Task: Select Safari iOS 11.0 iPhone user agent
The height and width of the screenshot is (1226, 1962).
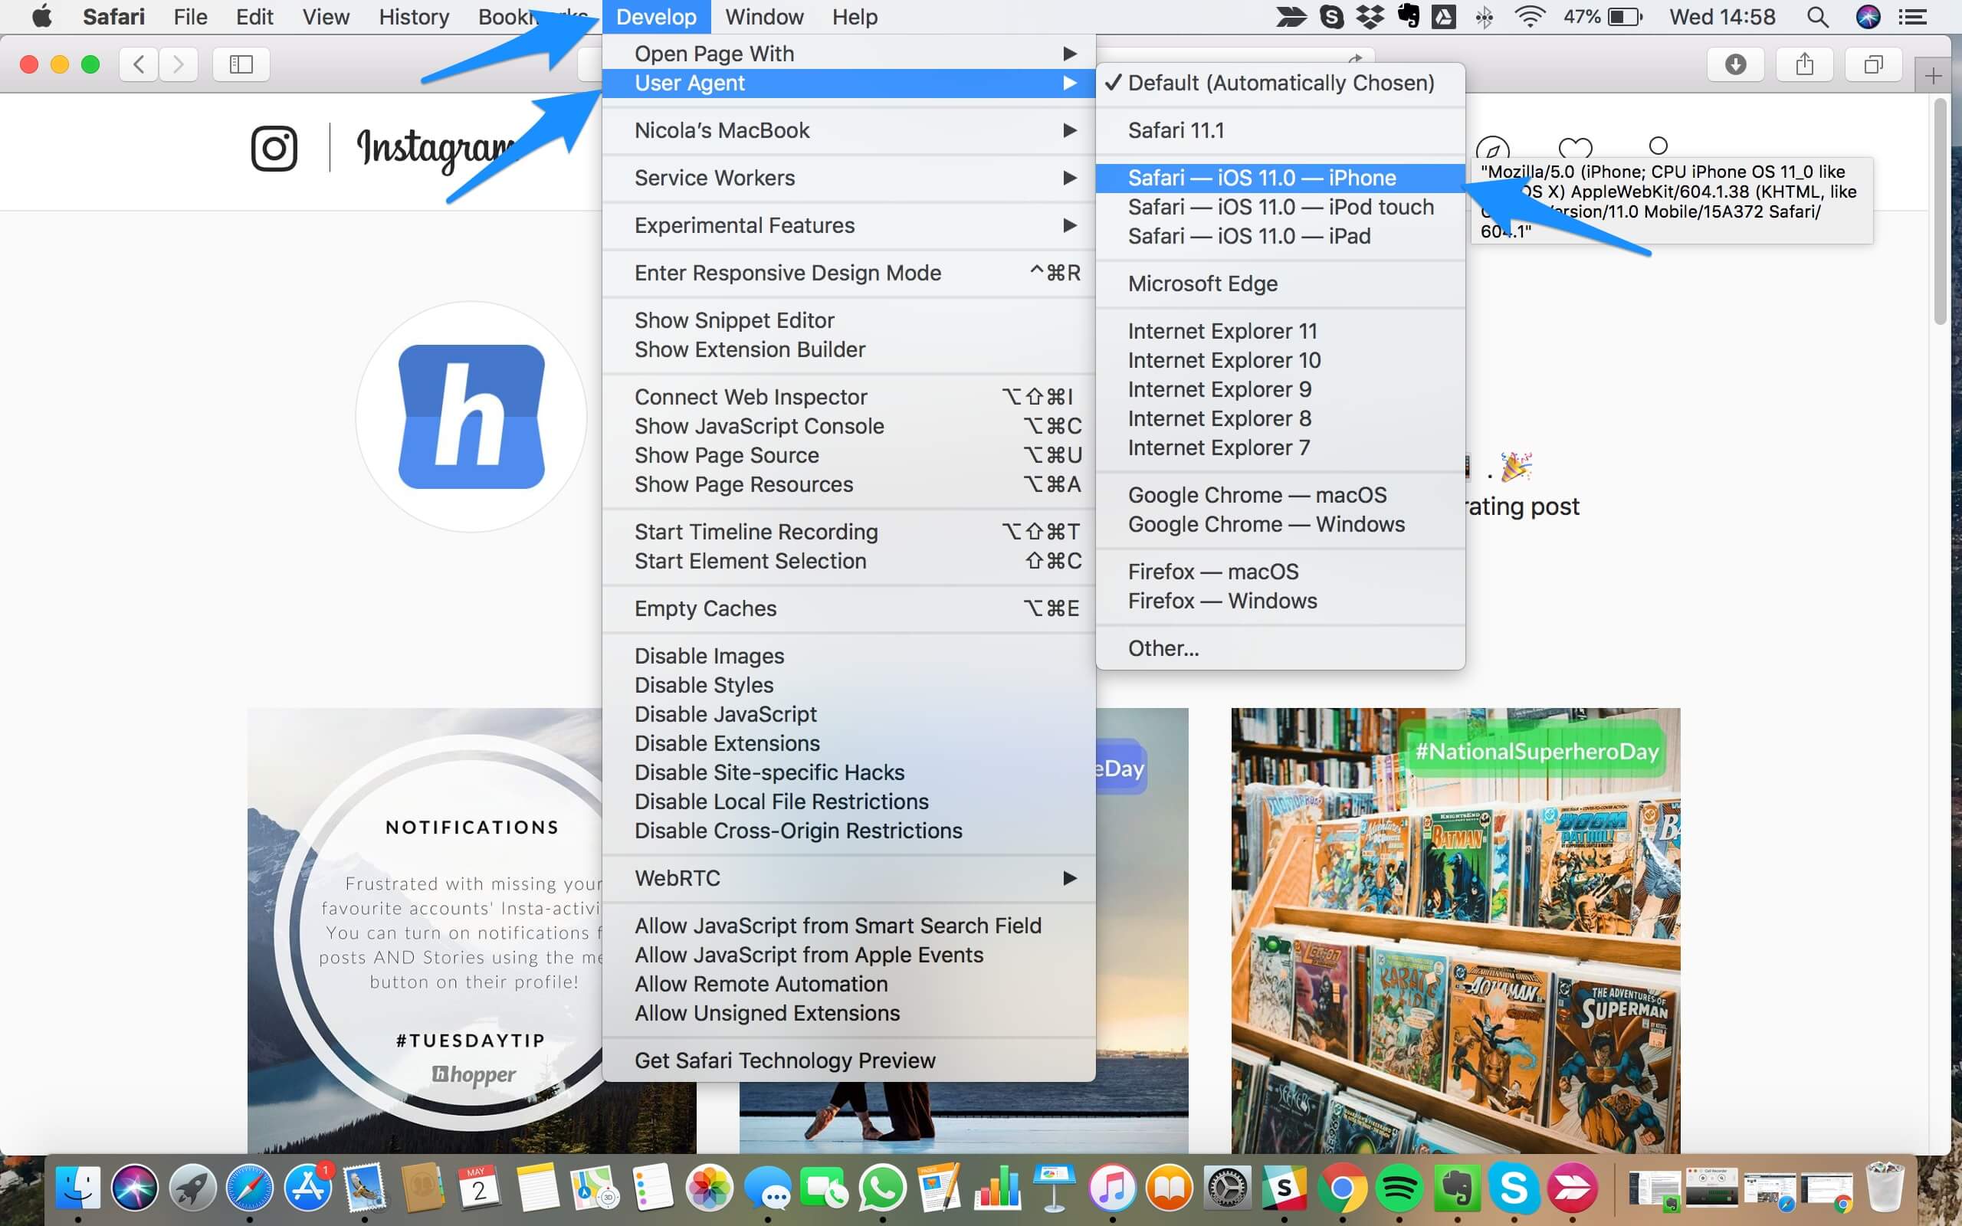Action: coord(1262,176)
